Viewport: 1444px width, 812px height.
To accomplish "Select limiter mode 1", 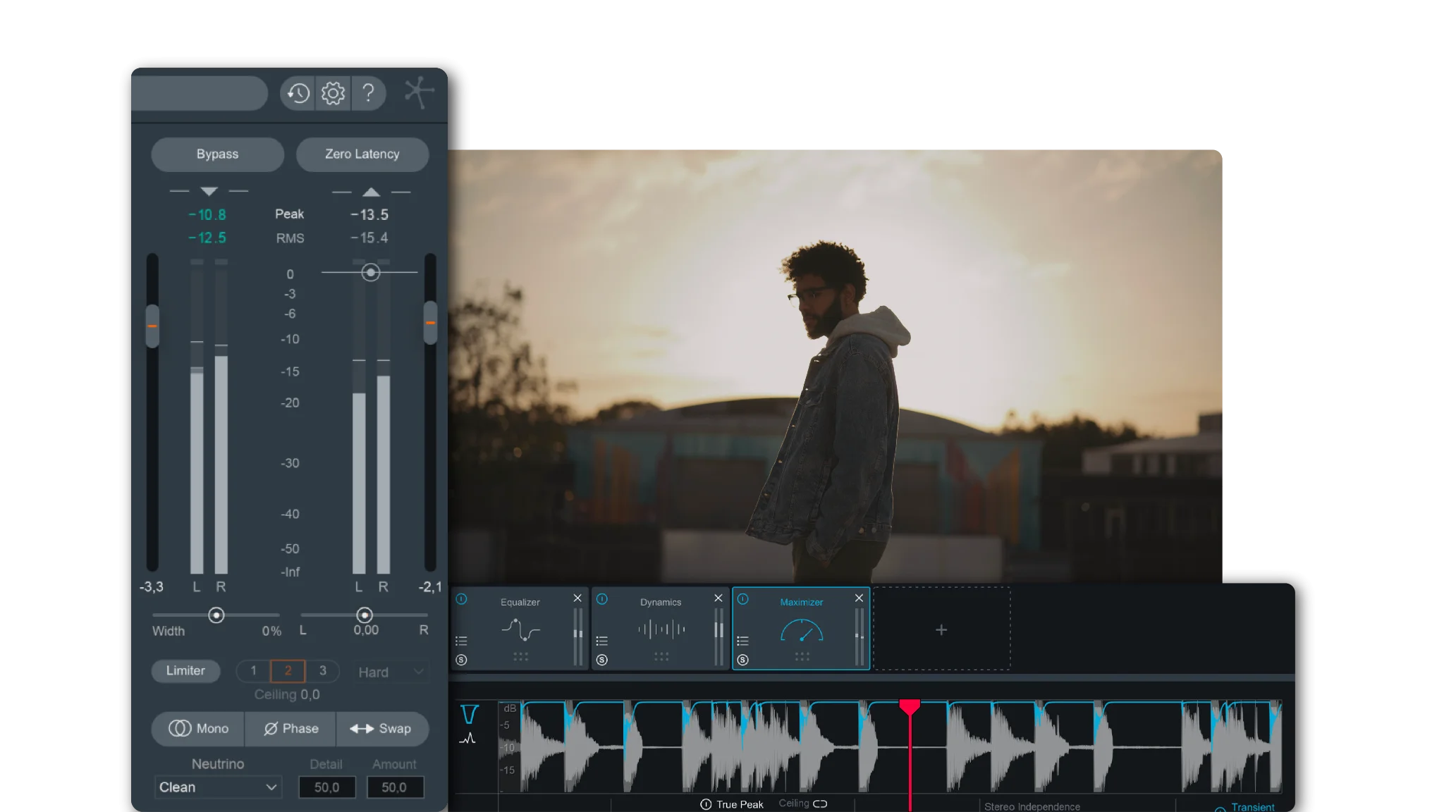I will pos(253,670).
